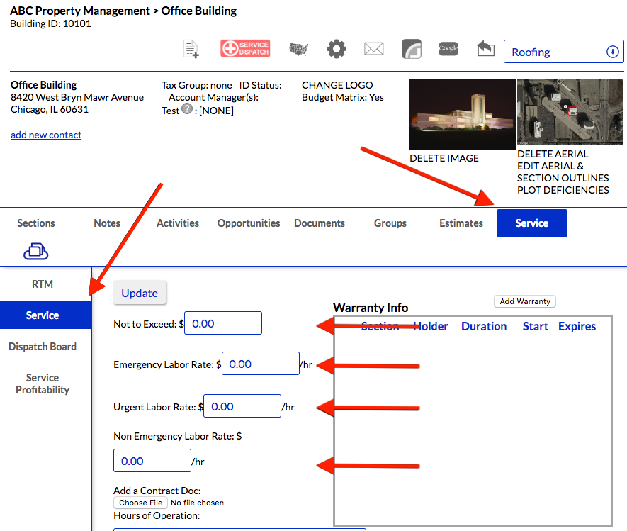Select the blue Service top tab

click(x=532, y=223)
